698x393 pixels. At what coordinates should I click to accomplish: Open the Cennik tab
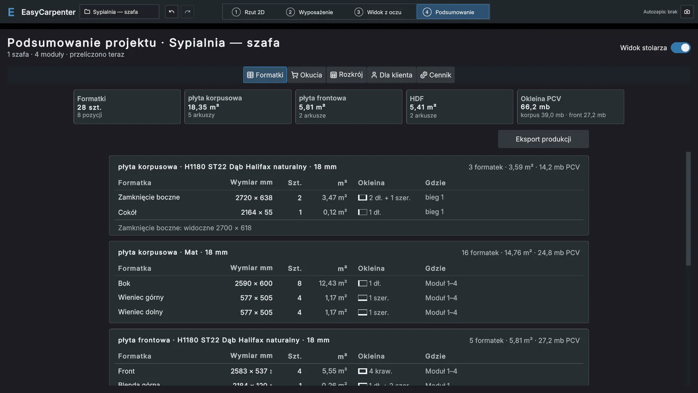pyautogui.click(x=436, y=75)
